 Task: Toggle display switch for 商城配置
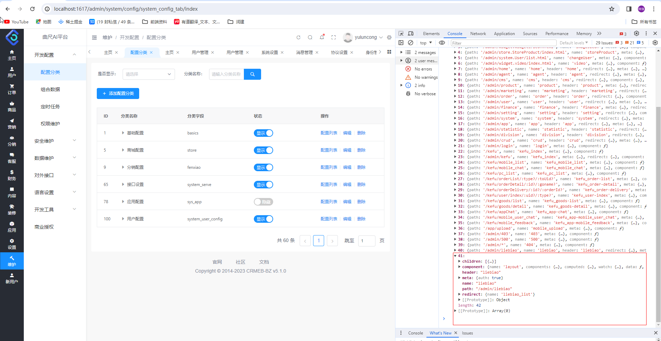tap(264, 150)
